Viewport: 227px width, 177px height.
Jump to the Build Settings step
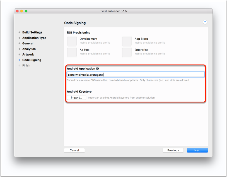tap(32, 32)
